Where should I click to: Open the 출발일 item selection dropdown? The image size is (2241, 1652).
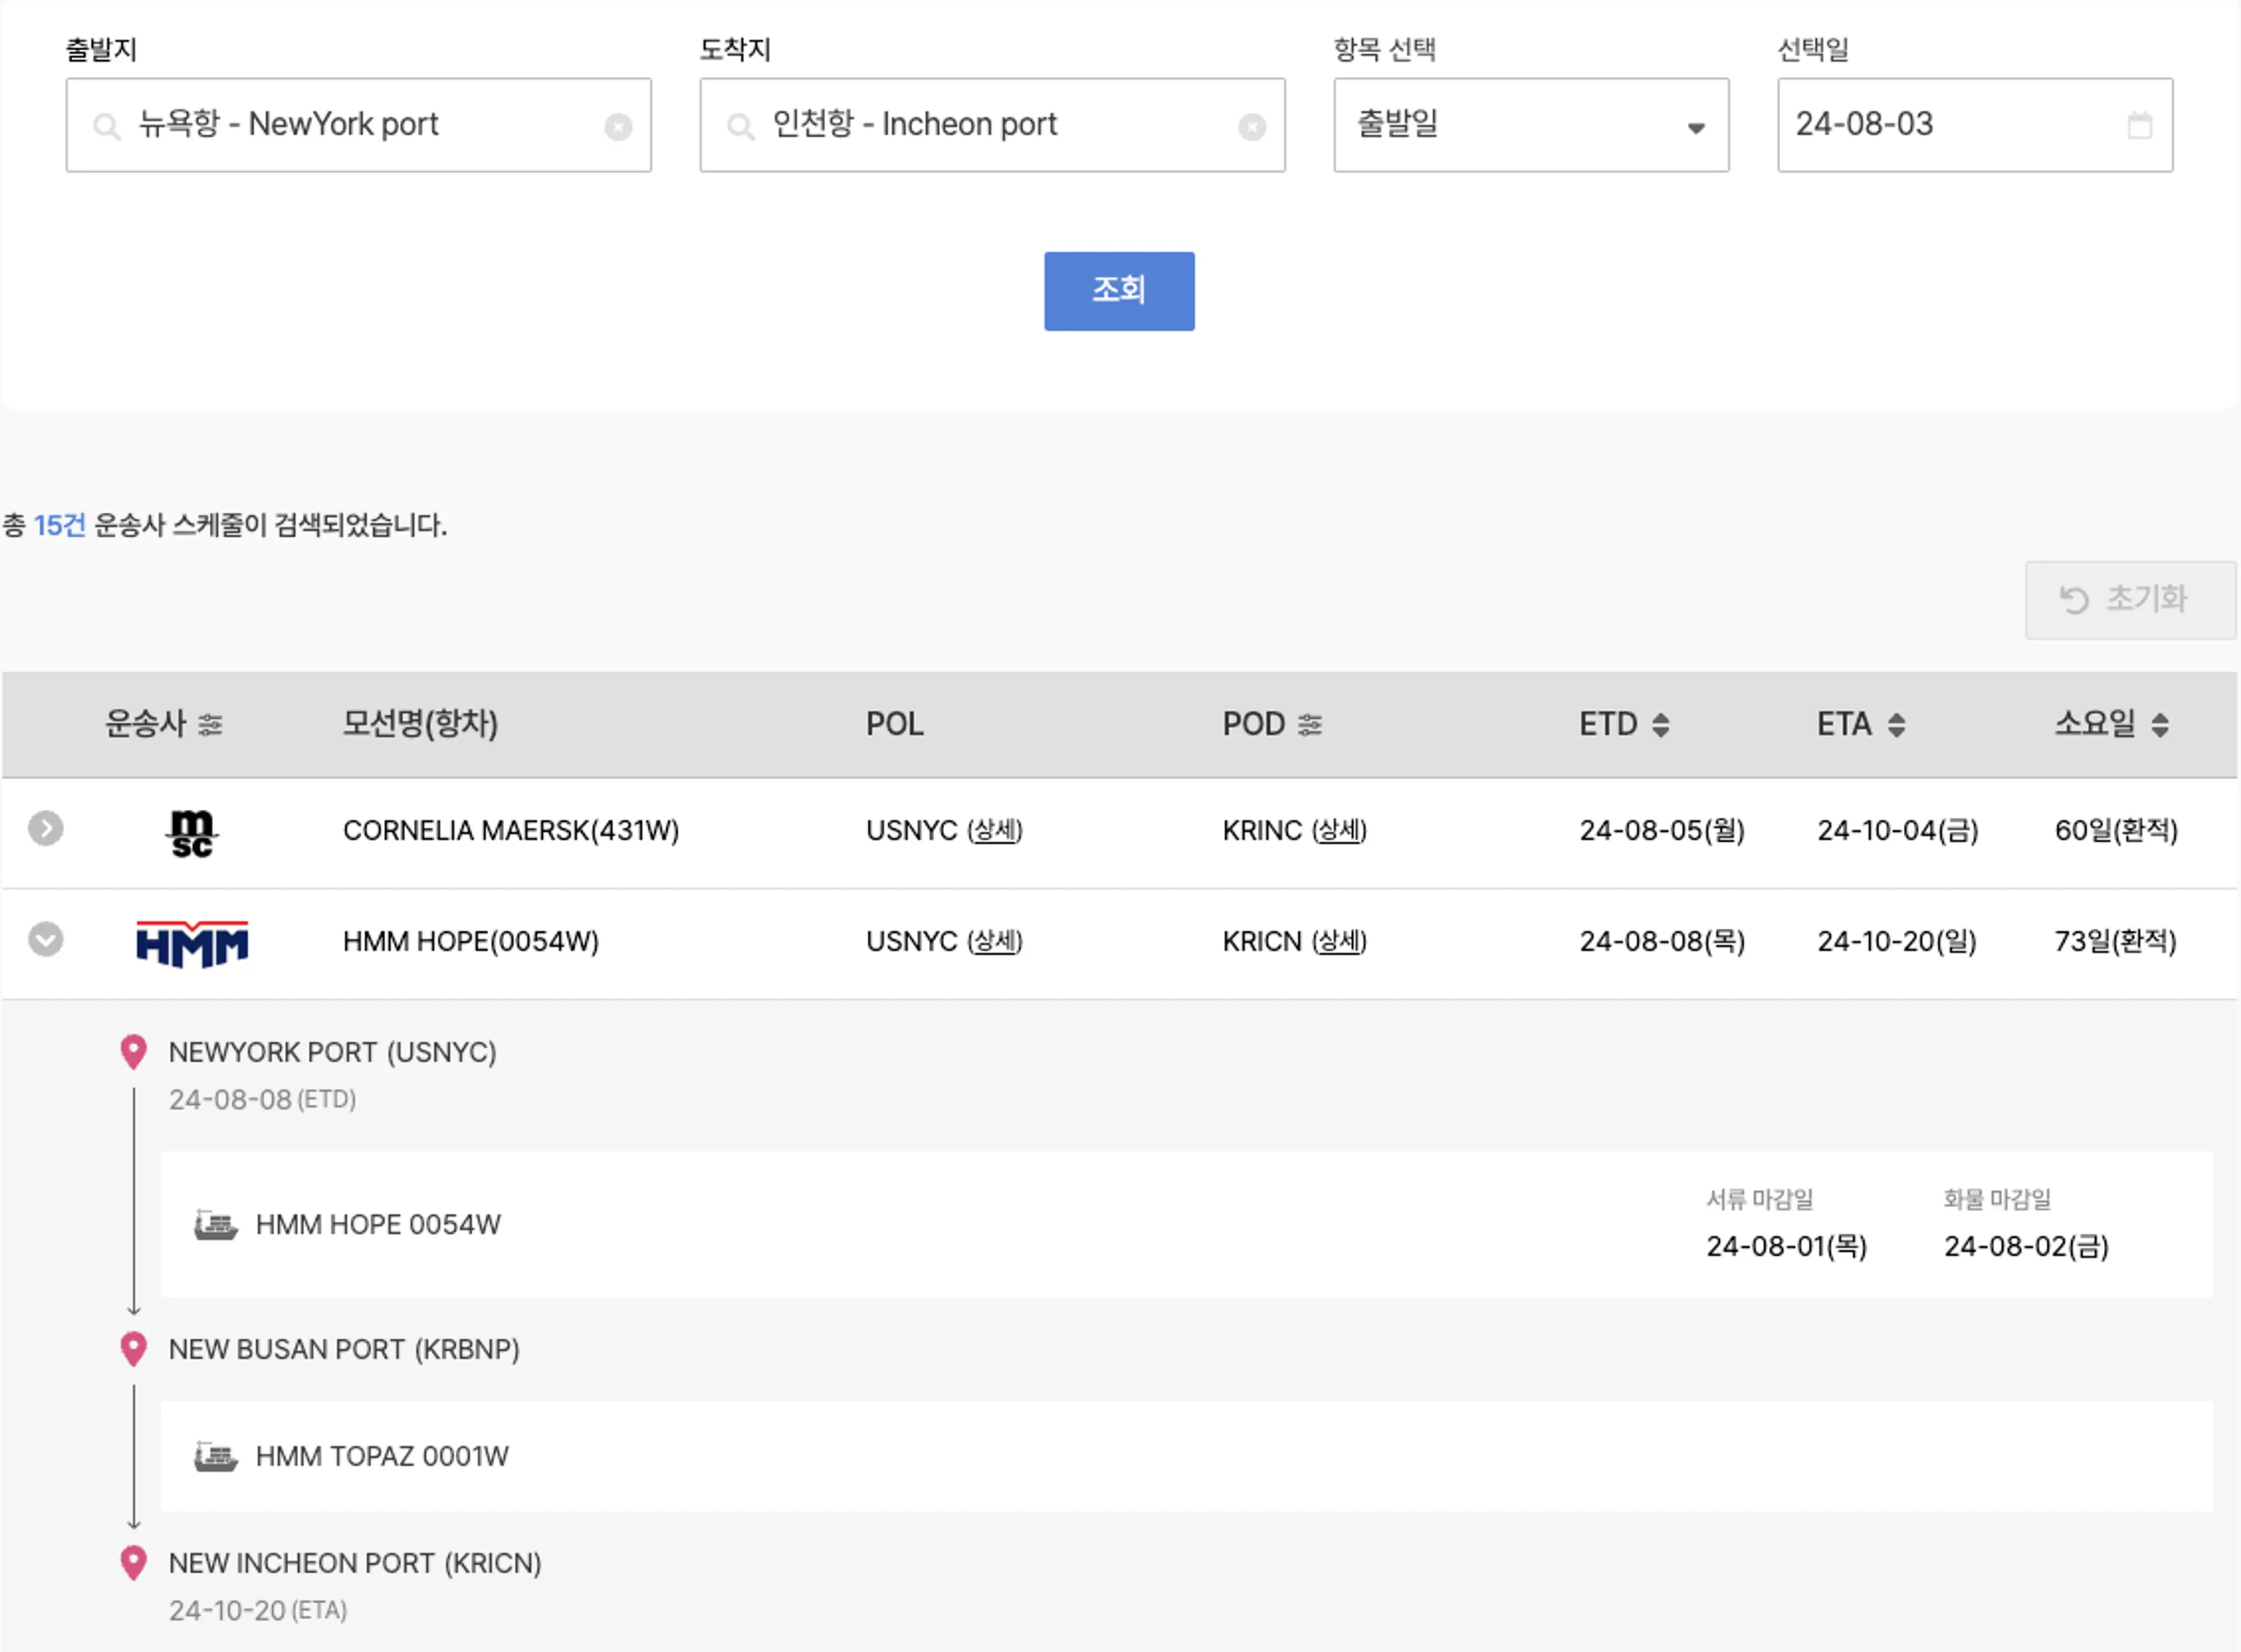point(1531,125)
